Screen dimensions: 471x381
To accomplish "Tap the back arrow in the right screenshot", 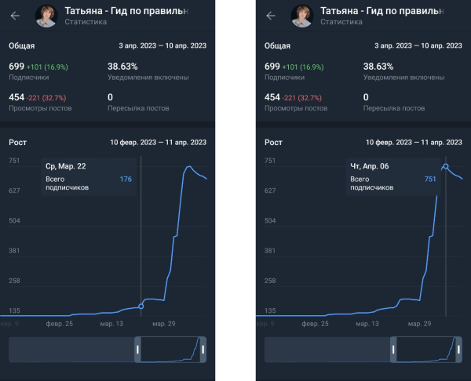I will click(271, 16).
